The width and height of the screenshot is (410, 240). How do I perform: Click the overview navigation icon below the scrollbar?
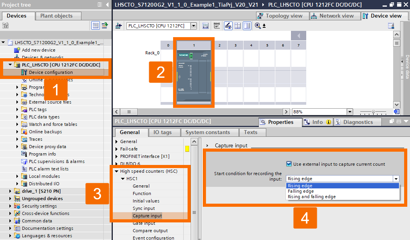pyautogui.click(x=397, y=112)
